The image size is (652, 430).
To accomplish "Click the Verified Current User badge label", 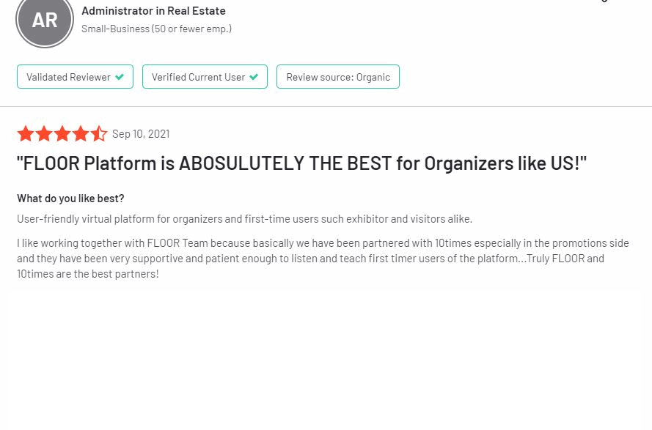I will pos(198,77).
